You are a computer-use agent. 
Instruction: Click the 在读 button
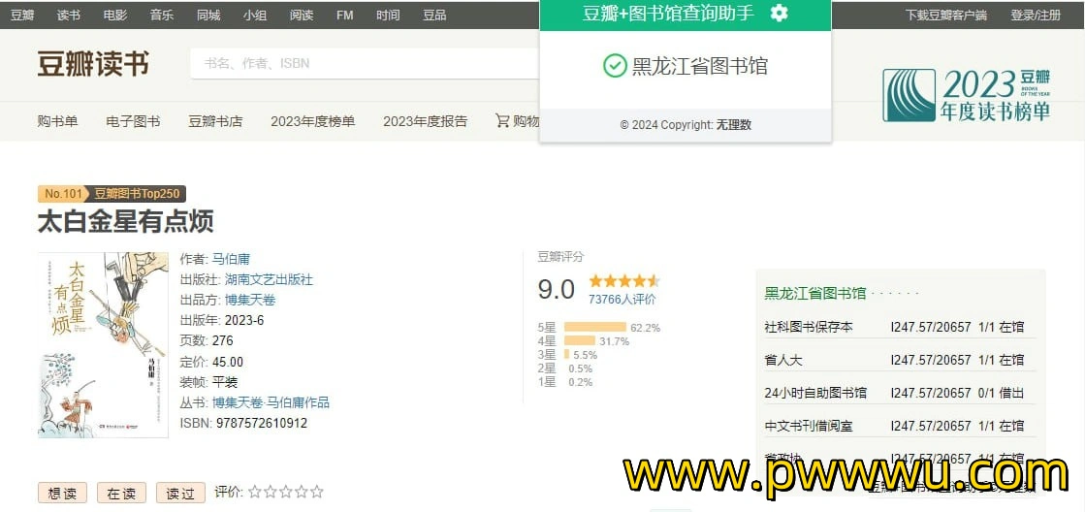click(x=121, y=493)
